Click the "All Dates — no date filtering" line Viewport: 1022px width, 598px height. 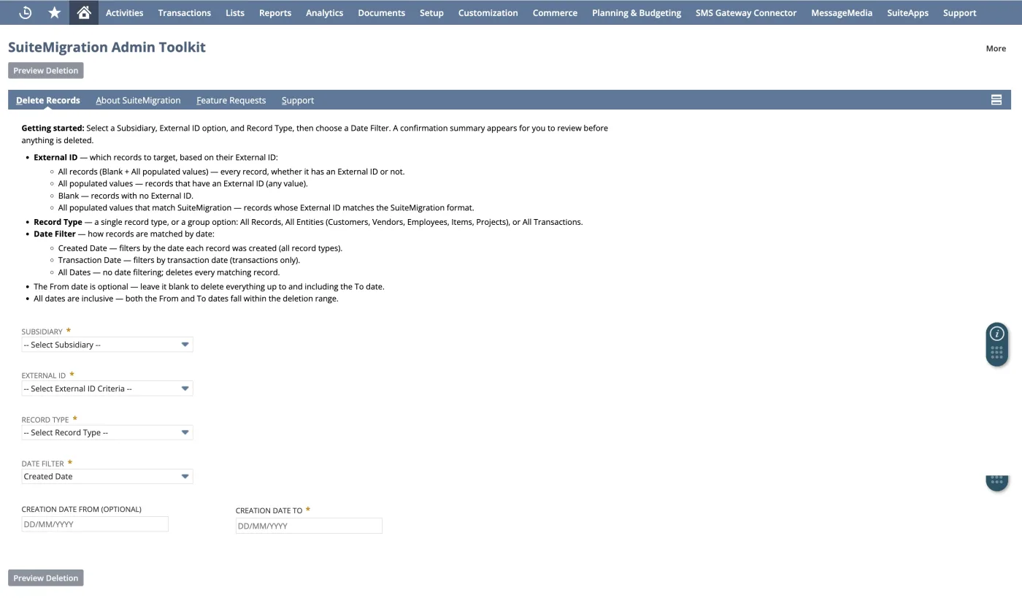click(x=169, y=272)
